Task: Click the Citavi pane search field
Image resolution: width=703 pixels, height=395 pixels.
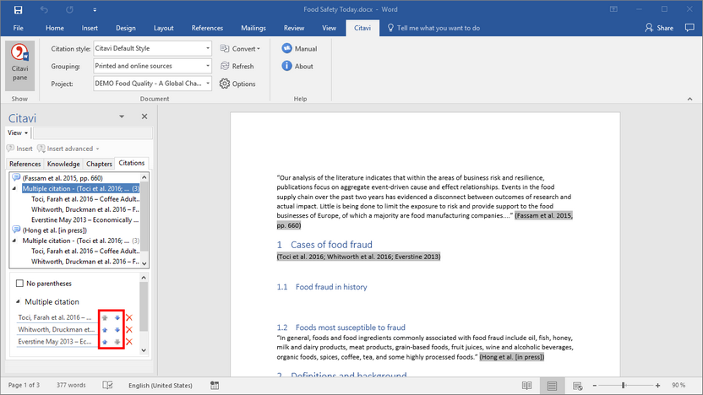Action: tap(93, 133)
